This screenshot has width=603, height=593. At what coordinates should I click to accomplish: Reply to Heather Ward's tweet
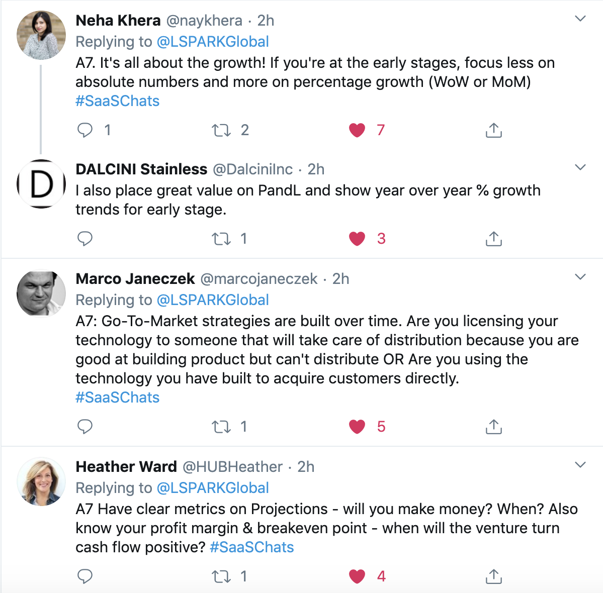click(x=85, y=576)
